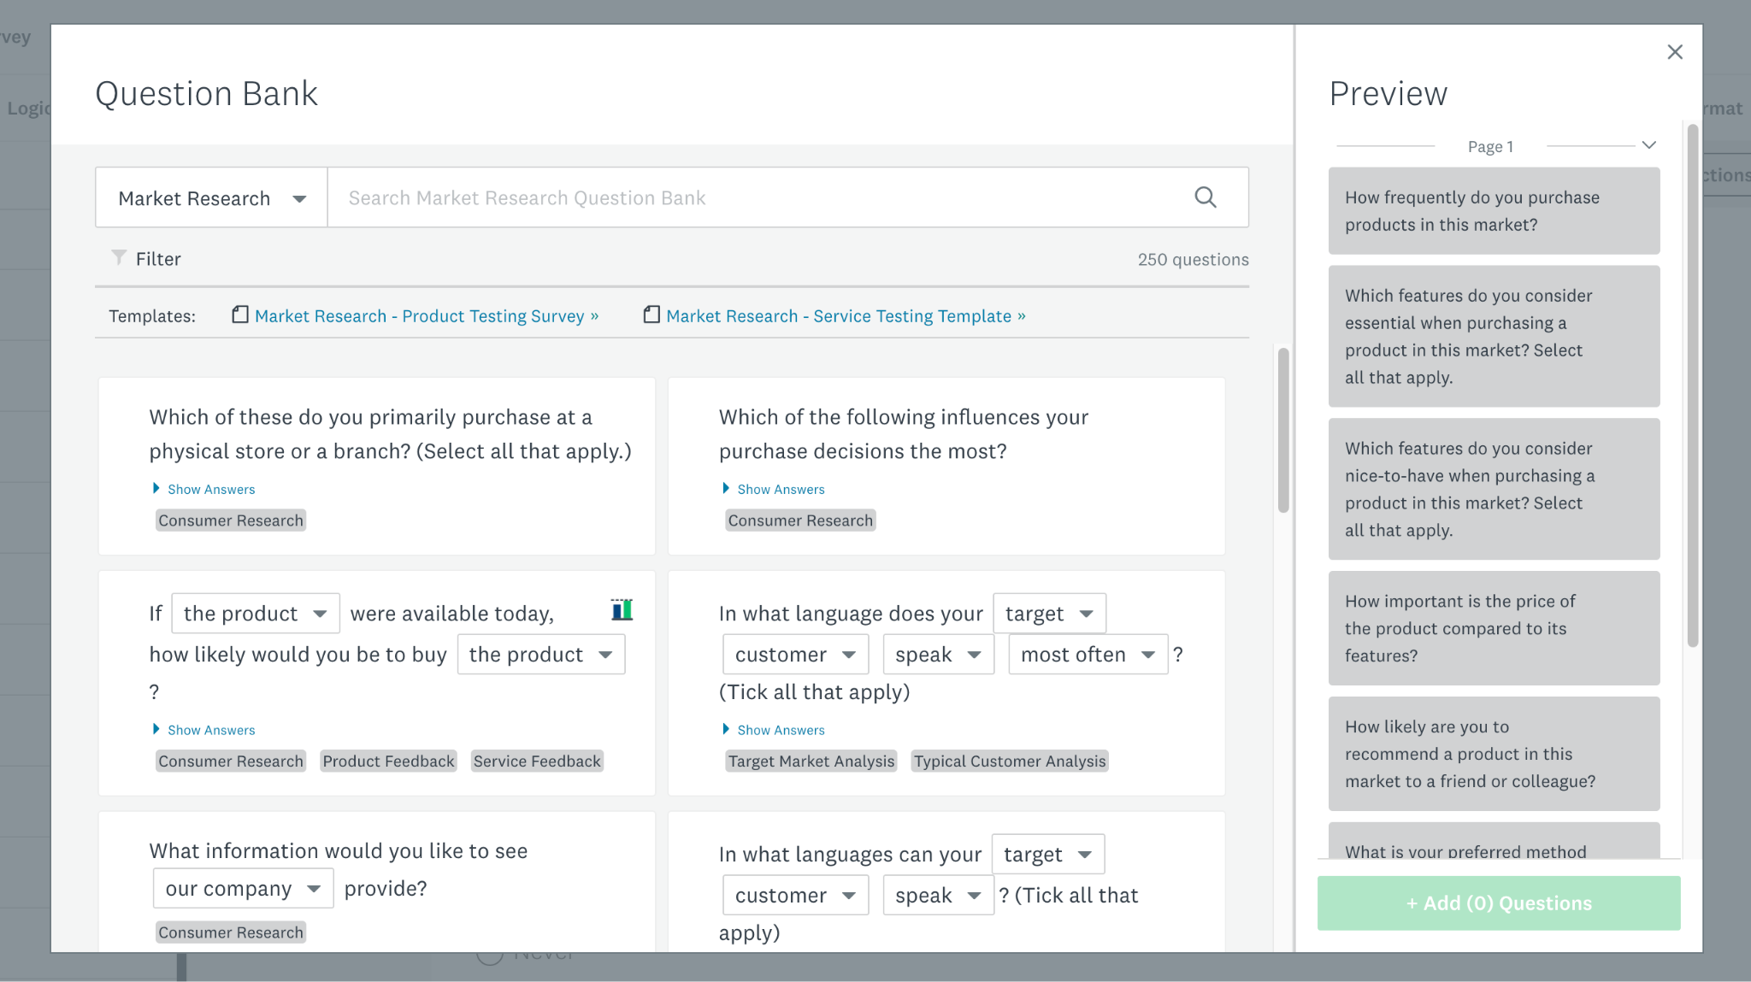Image resolution: width=1751 pixels, height=982 pixels.
Task: Show Answers for how likely to buy question
Action: coord(203,730)
